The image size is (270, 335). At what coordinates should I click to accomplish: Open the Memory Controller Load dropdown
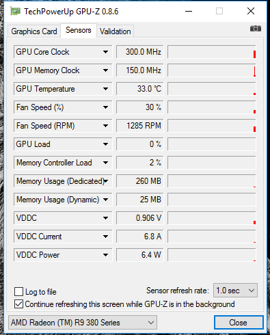pyautogui.click(x=105, y=163)
